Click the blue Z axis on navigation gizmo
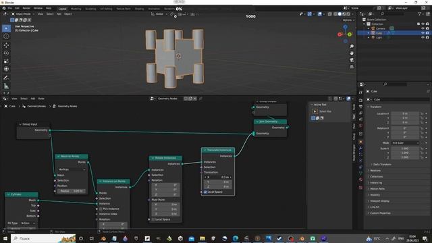Image resolution: width=432 pixels, height=243 pixels. [345, 27]
